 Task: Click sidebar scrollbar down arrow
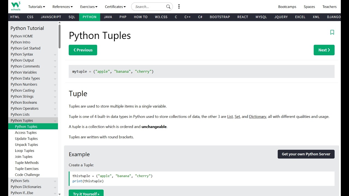(x=59, y=194)
